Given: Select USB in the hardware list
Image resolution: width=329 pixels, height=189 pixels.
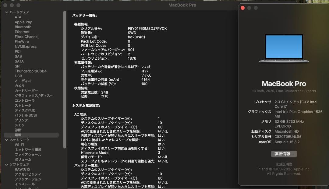Looking at the screenshot, I should pos(18,76).
